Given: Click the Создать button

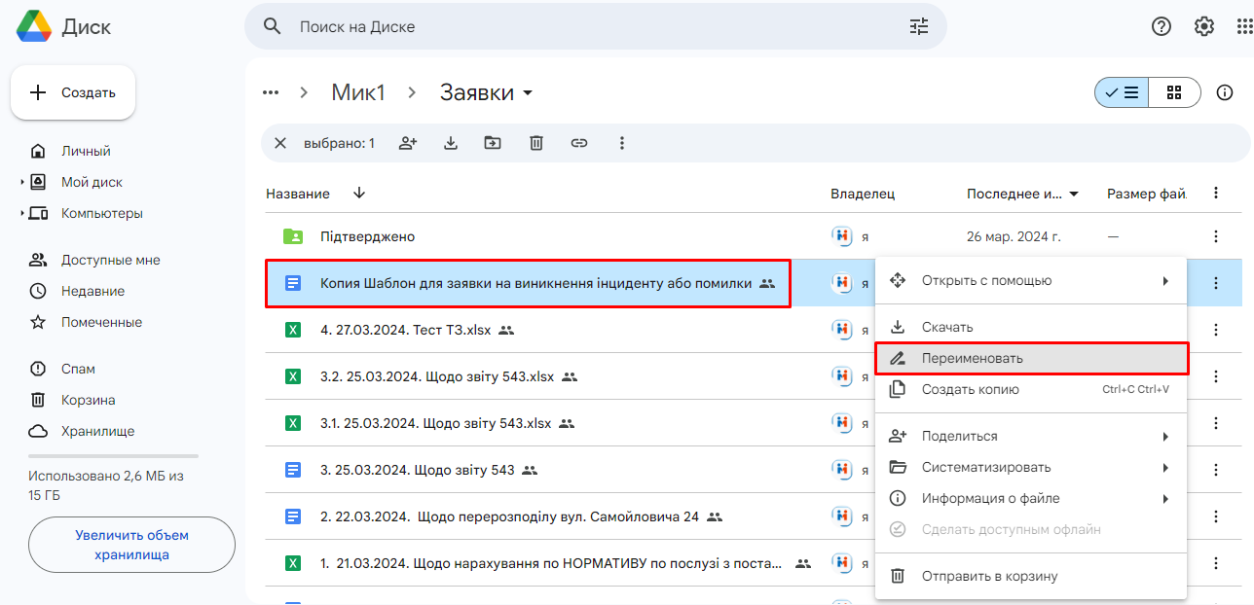Looking at the screenshot, I should [73, 92].
